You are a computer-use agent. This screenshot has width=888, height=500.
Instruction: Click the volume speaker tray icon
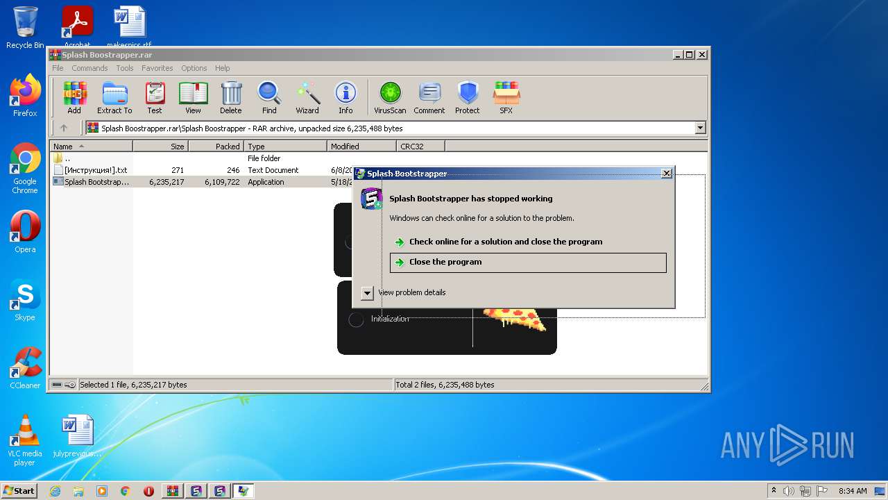(789, 491)
